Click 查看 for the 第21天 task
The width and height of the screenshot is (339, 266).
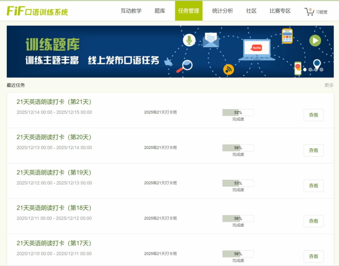tap(313, 115)
